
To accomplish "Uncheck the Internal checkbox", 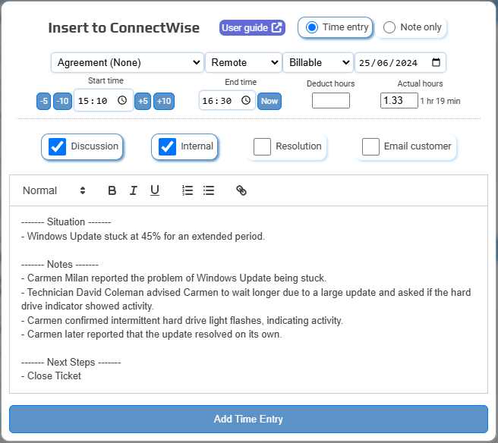I will click(x=167, y=146).
